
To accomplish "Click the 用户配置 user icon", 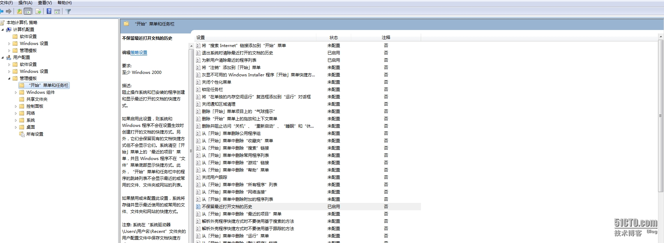I will coord(9,58).
